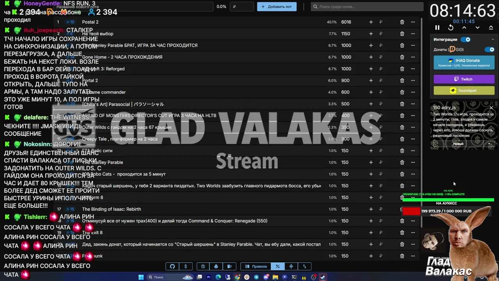Open the Windows Start menu
The height and width of the screenshot is (281, 499).
(x=141, y=277)
